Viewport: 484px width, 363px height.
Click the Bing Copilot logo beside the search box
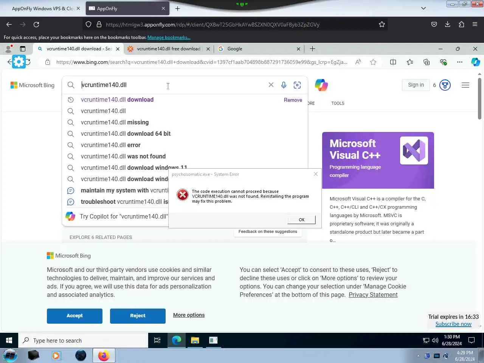tap(321, 85)
